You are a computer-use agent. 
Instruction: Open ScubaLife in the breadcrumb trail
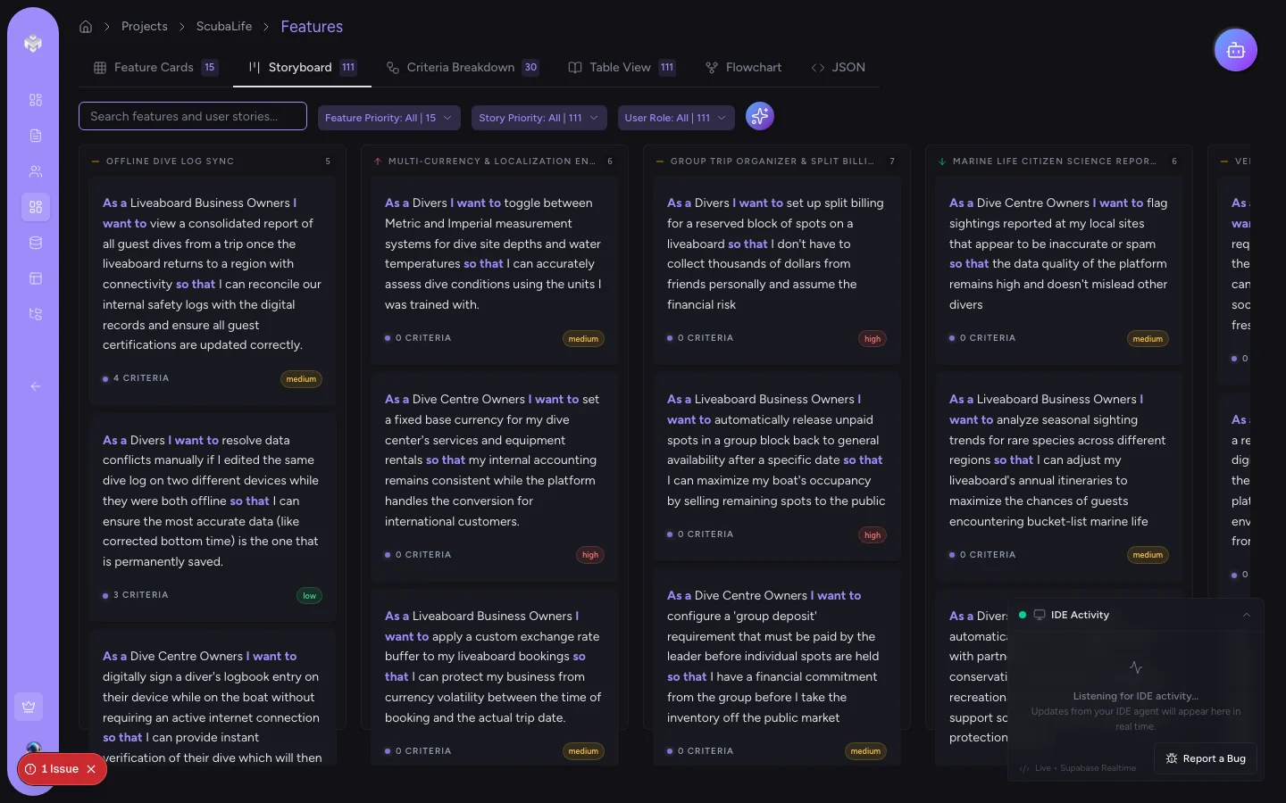224,27
